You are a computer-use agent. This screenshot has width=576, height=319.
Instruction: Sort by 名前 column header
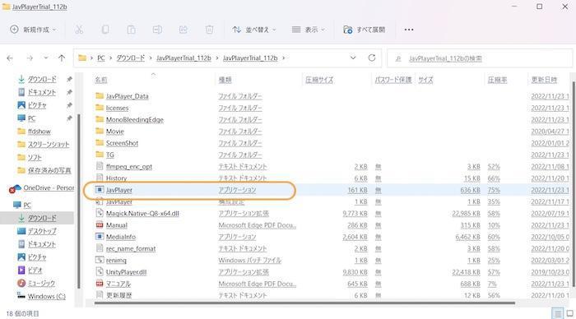pos(101,80)
